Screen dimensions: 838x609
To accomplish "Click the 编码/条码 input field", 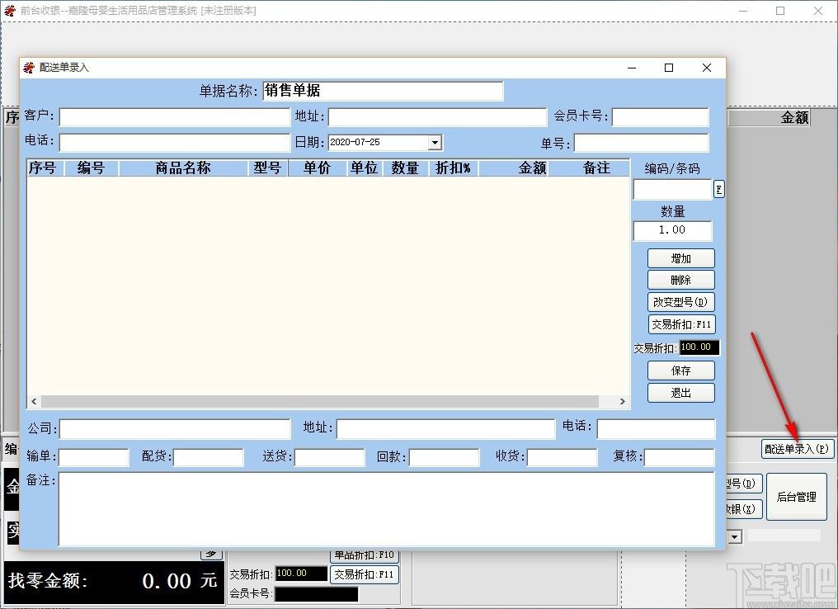I will tap(672, 189).
